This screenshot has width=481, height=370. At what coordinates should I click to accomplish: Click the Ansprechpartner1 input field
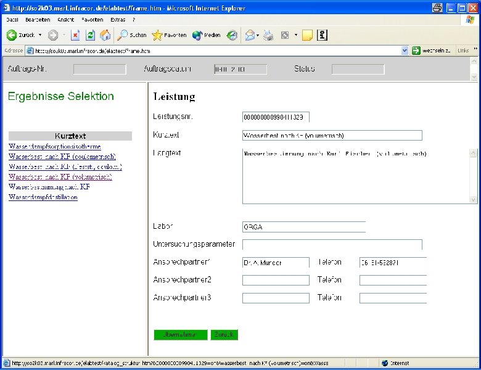[x=276, y=262]
